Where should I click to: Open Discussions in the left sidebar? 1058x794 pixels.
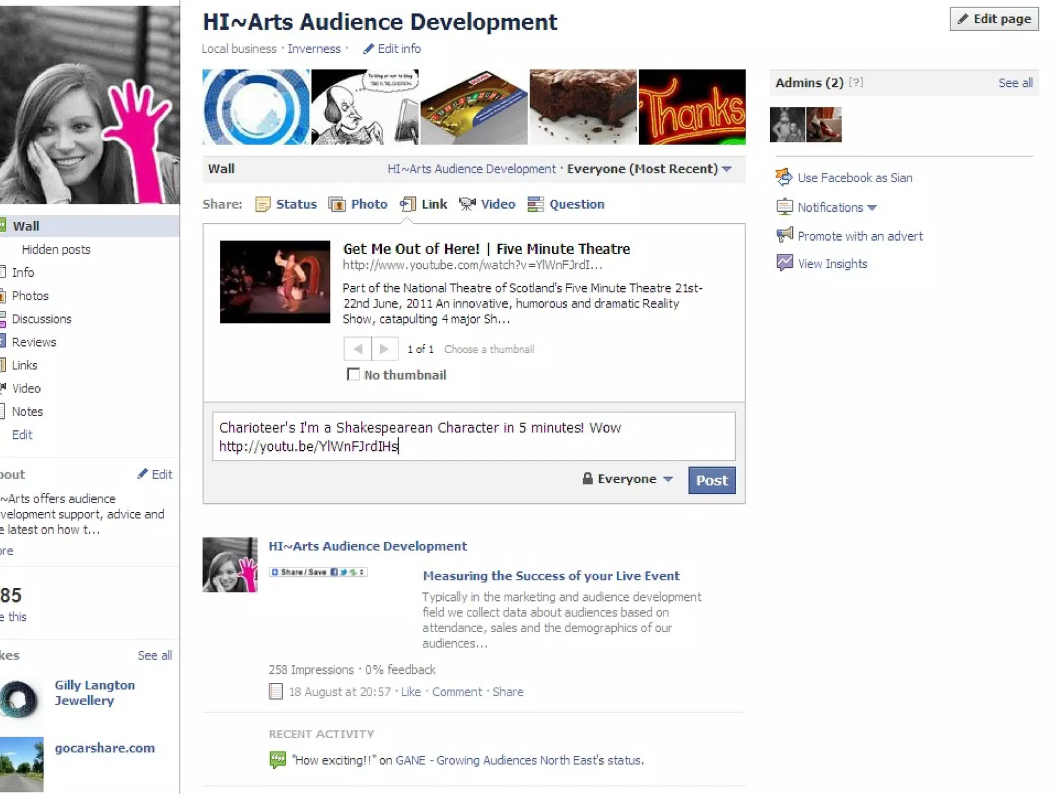pyautogui.click(x=41, y=319)
